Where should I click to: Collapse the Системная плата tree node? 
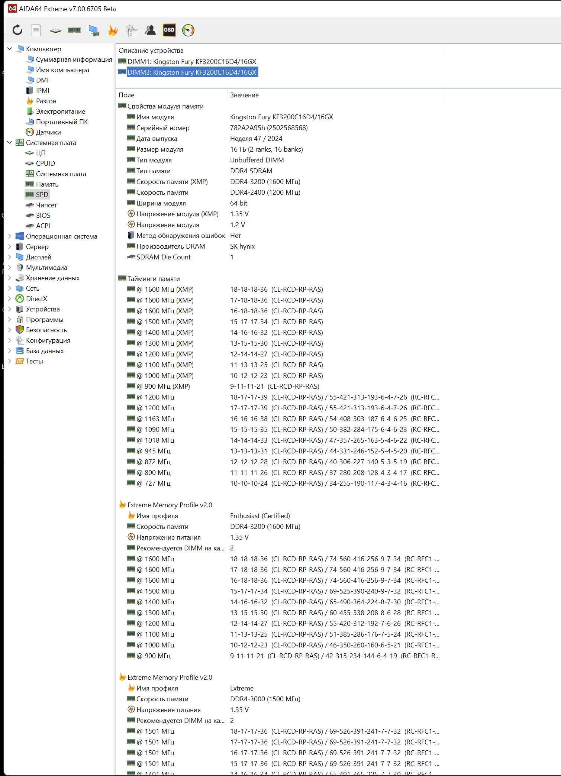pos(10,142)
